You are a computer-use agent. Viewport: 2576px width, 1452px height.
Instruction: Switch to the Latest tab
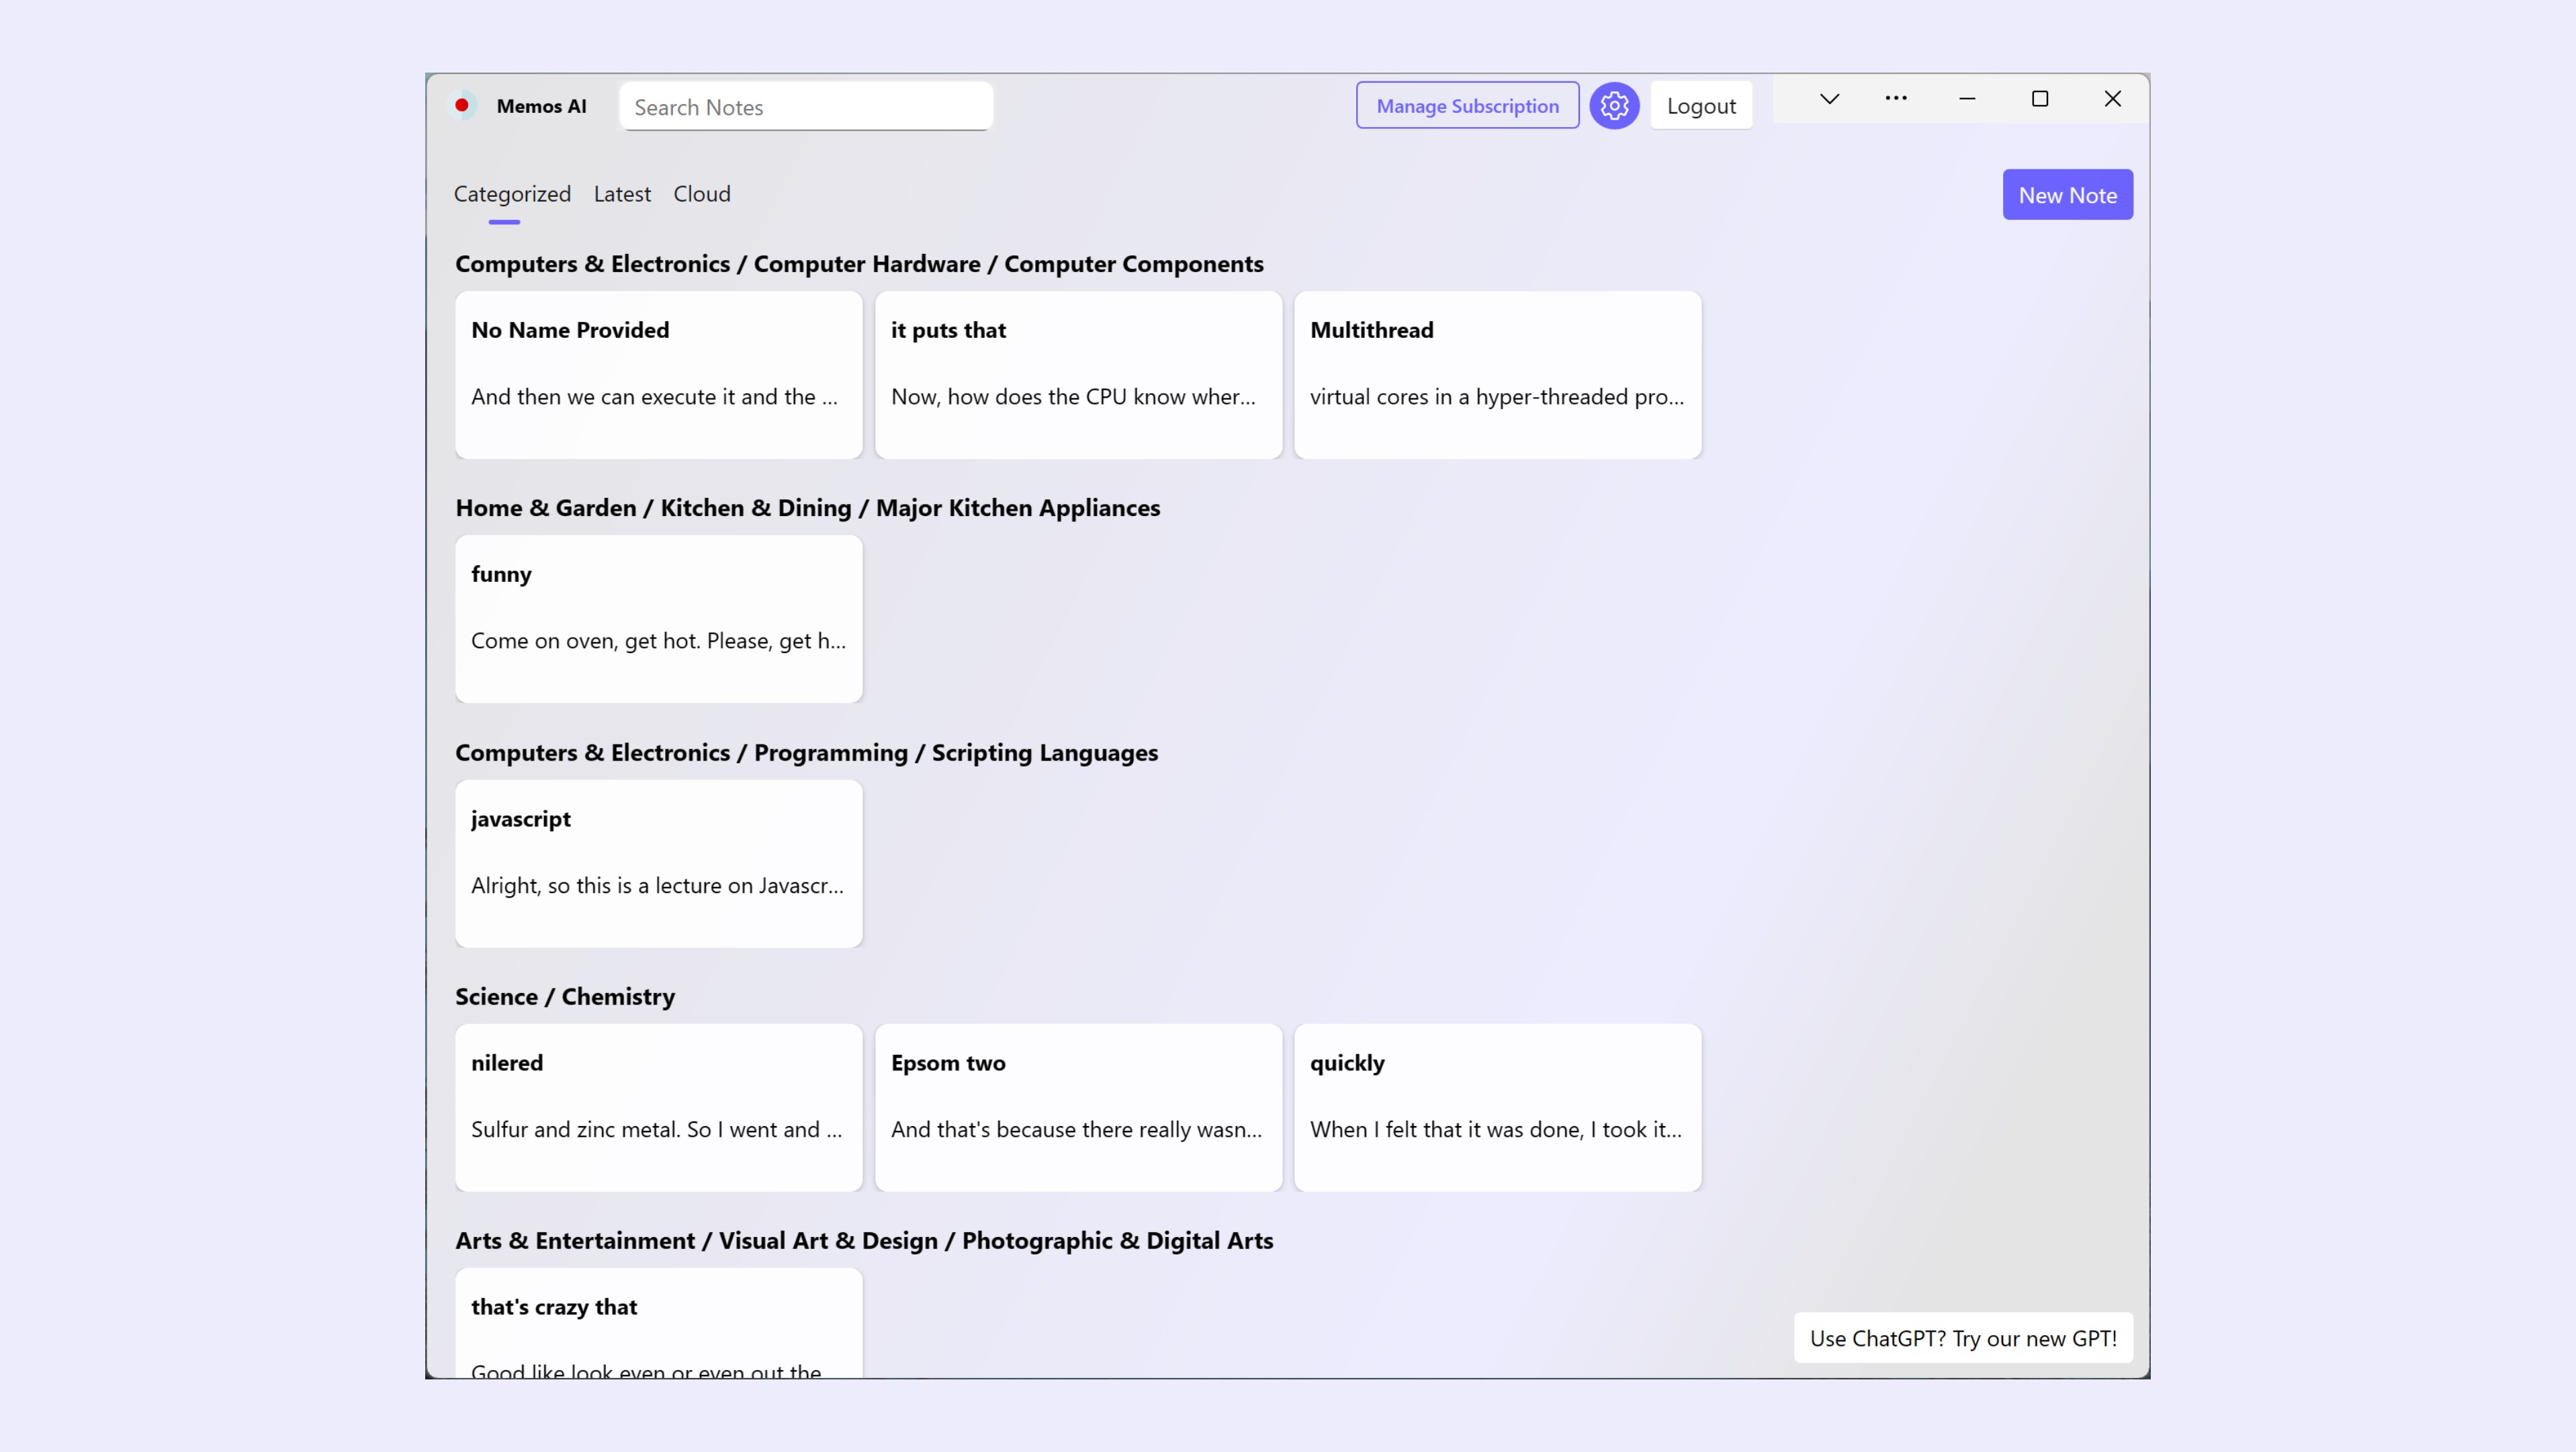coord(622,194)
